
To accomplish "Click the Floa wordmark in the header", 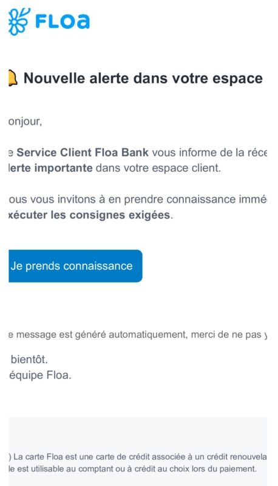I will point(63,21).
